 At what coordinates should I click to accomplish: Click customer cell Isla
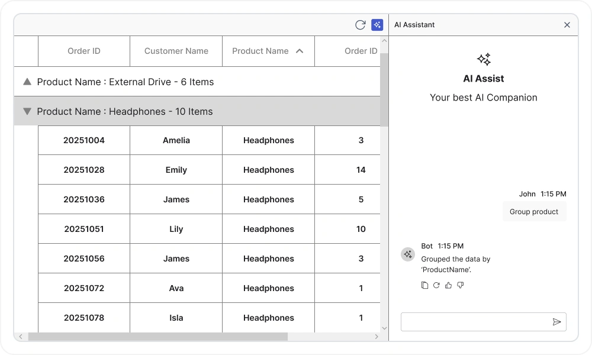[x=176, y=318]
